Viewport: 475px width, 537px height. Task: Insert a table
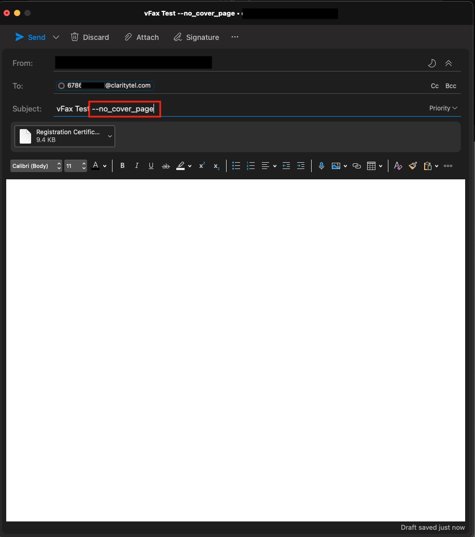coord(371,166)
